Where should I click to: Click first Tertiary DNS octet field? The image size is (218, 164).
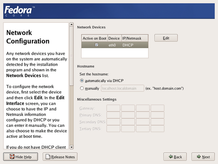pos(113,129)
